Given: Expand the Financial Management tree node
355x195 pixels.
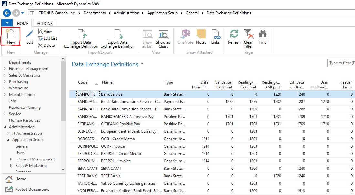Looking at the screenshot, I should click(5, 68).
